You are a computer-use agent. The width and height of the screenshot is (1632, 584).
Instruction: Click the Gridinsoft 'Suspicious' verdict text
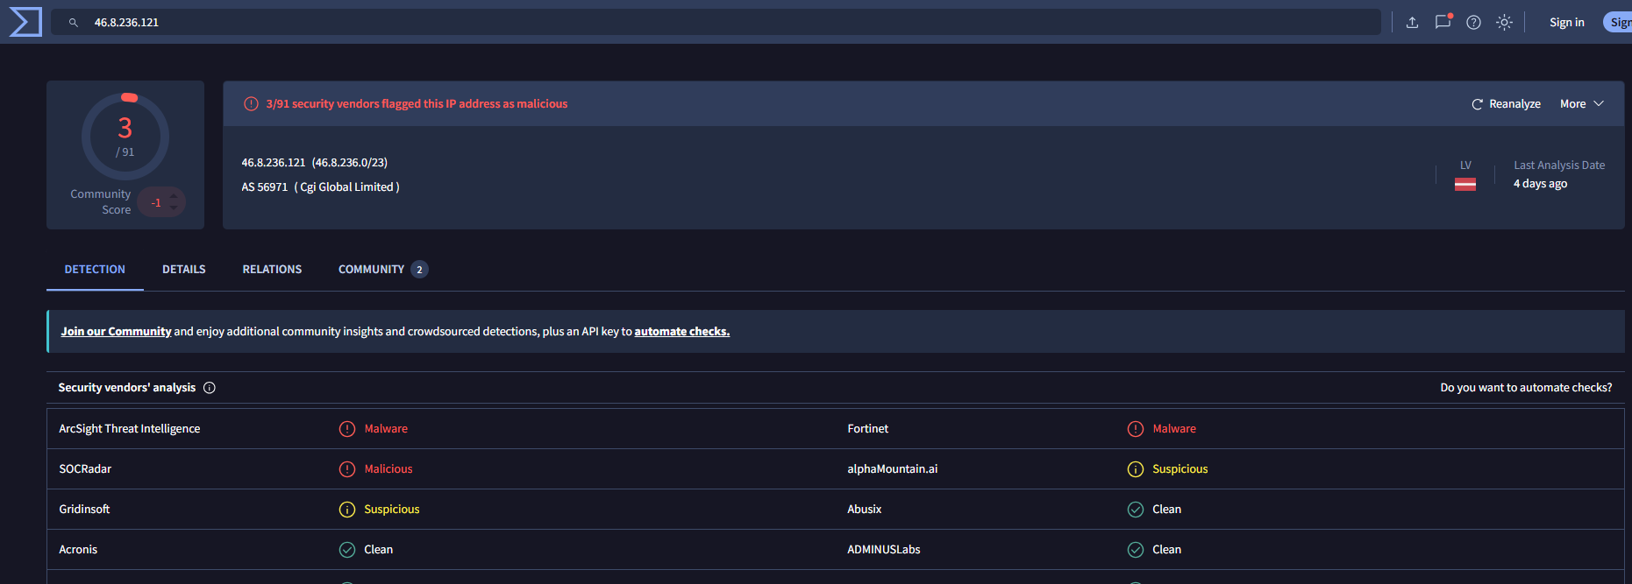pyautogui.click(x=392, y=509)
